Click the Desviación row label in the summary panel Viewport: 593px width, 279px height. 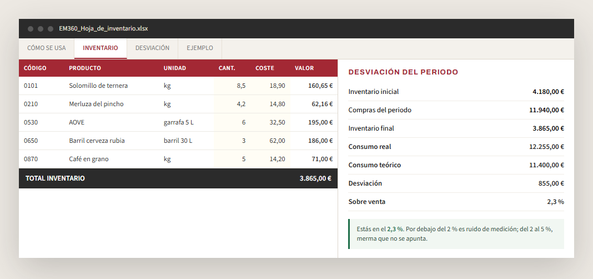coord(365,183)
